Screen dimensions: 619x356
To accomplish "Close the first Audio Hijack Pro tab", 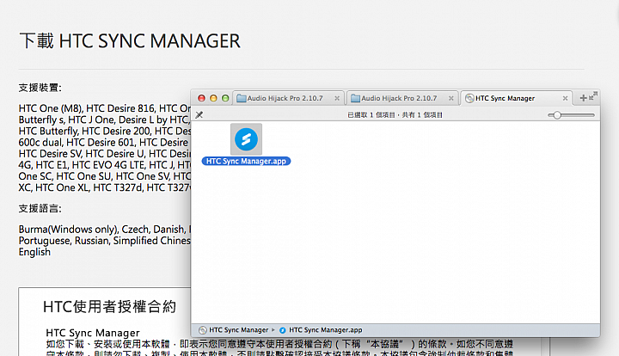I will 337,98.
